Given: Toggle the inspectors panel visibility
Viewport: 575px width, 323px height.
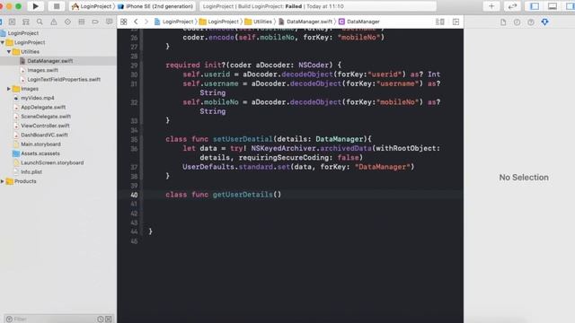Looking at the screenshot, I should [x=570, y=6].
